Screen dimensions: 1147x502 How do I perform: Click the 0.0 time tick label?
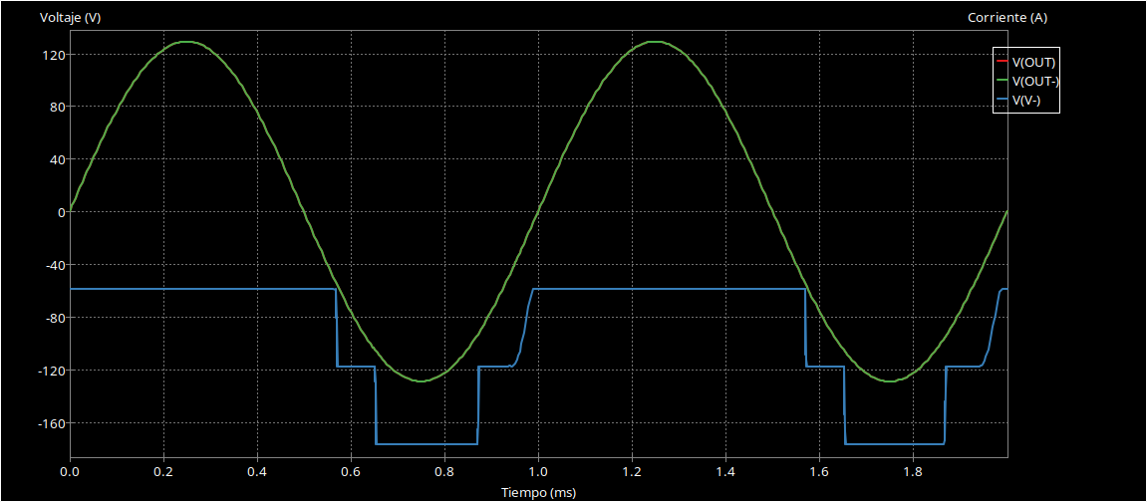tap(70, 472)
